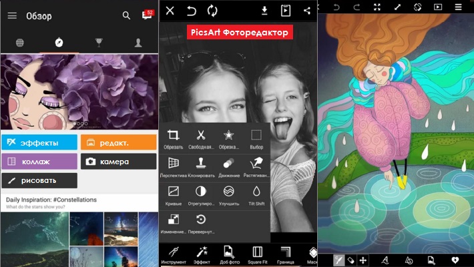Switch to the globe tab
The height and width of the screenshot is (267, 474).
[20, 43]
